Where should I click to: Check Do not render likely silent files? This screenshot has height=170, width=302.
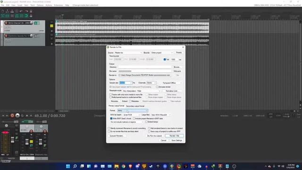pos(109,131)
